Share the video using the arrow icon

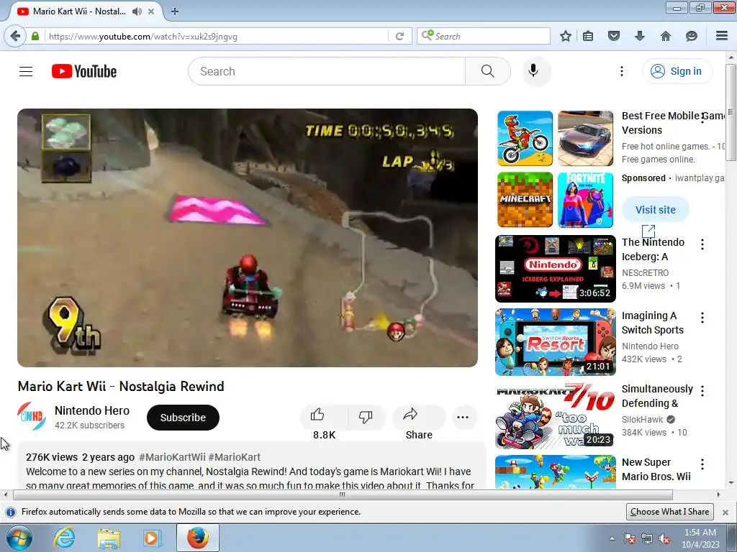410,415
